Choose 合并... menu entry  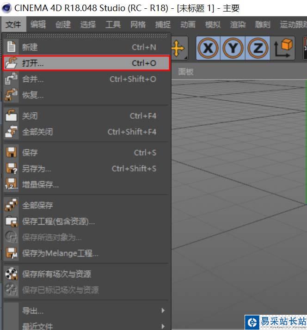point(86,79)
